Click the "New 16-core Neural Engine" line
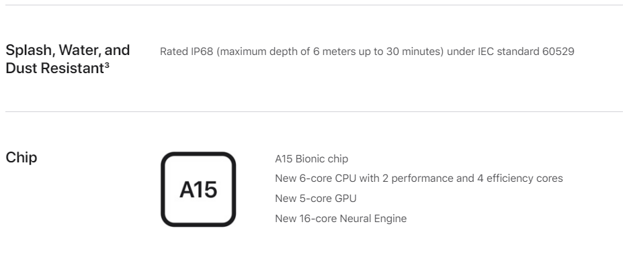The image size is (631, 257). [341, 219]
